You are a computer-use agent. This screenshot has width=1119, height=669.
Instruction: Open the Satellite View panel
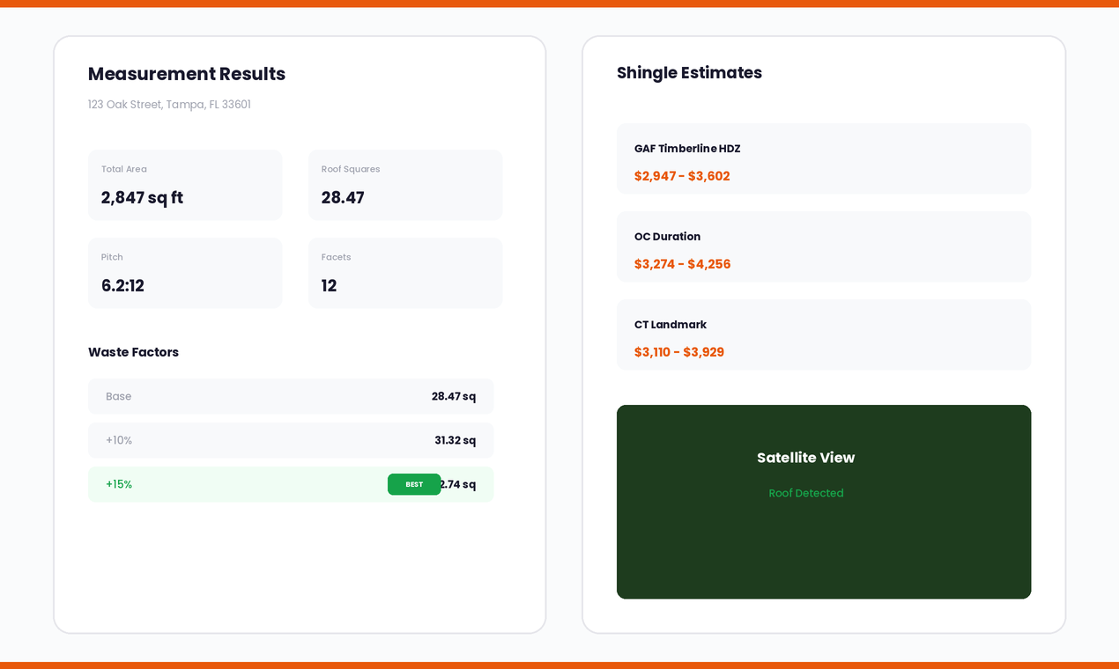pos(824,502)
